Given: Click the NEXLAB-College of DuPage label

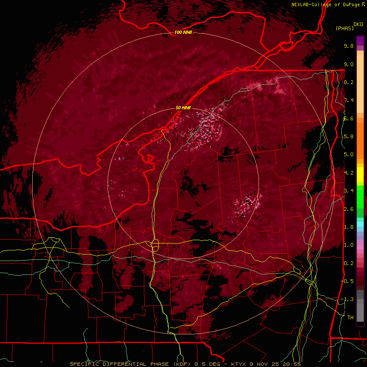Looking at the screenshot, I should (x=327, y=4).
